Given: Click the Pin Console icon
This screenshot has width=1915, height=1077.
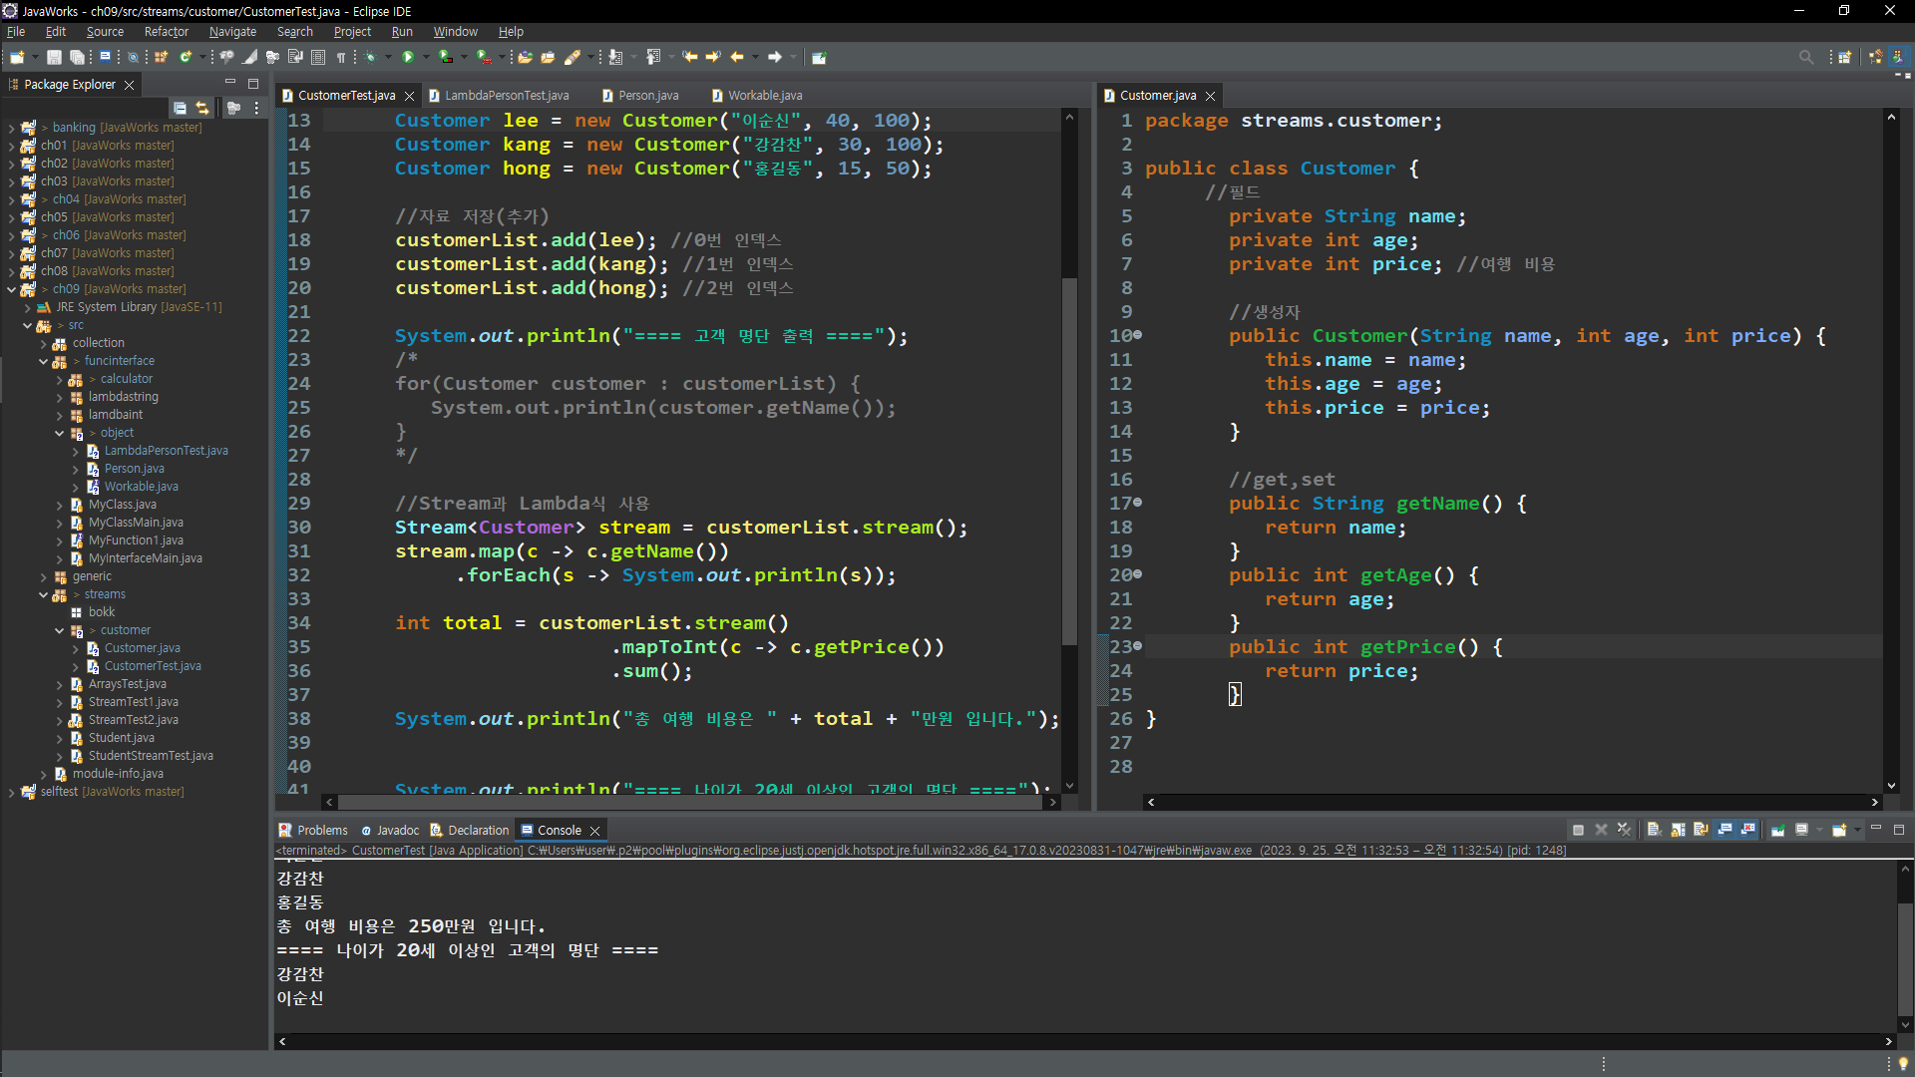Looking at the screenshot, I should click(x=1777, y=830).
